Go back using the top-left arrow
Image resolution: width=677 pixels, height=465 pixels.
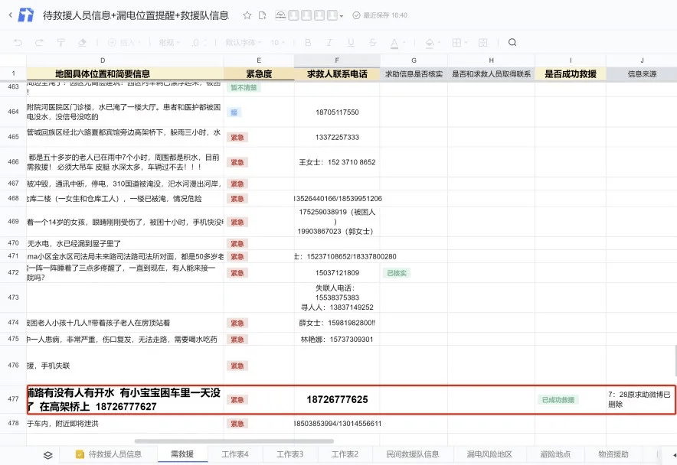click(11, 15)
